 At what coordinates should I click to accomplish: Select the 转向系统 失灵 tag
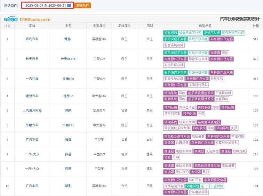[227, 128]
